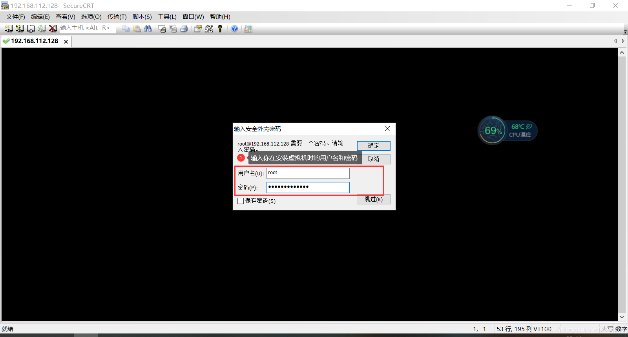
Task: Click the Public Key Assistant key icon
Action: pyautogui.click(x=220, y=29)
